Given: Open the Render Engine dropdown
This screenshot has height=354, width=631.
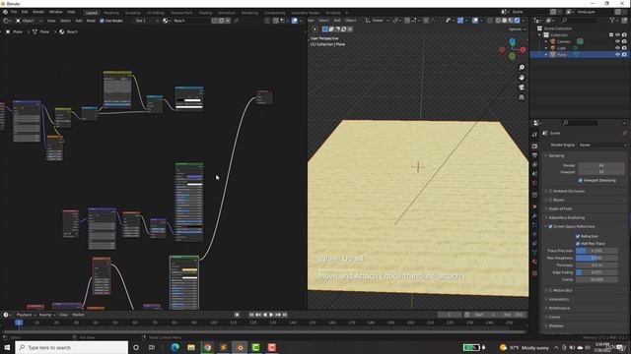Looking at the screenshot, I should [x=602, y=145].
